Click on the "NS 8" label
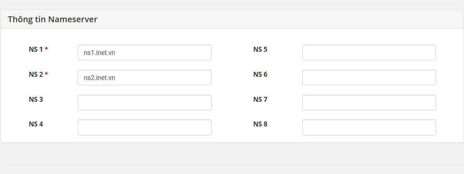 coord(260,124)
